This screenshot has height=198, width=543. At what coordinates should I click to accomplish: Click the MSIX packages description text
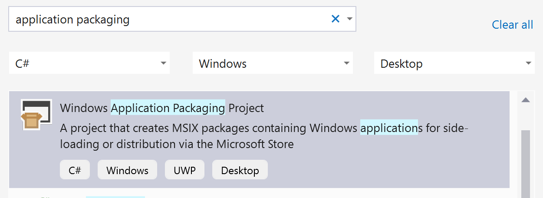[x=264, y=136]
